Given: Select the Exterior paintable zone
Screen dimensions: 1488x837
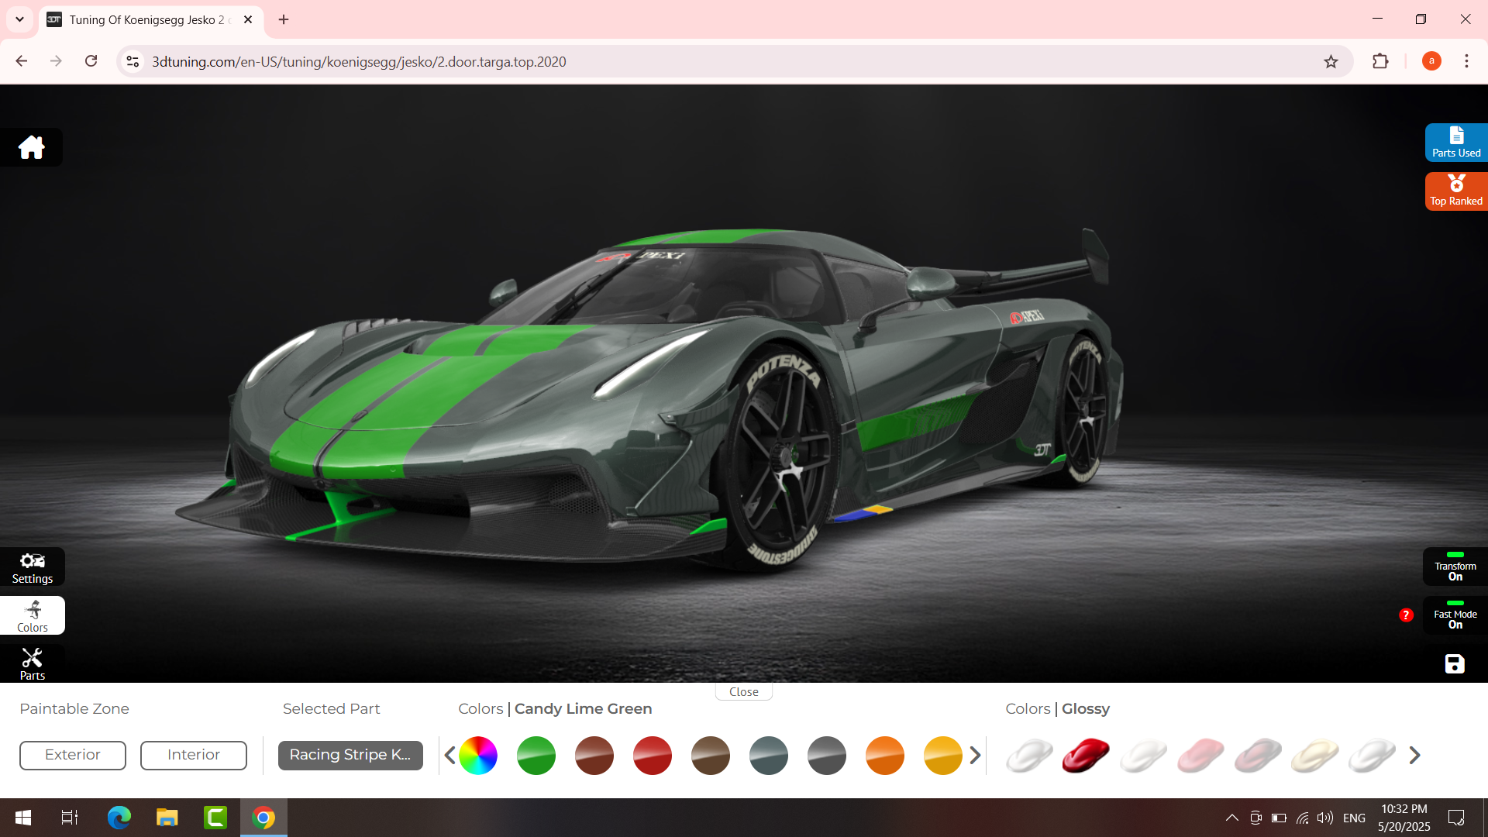Looking at the screenshot, I should pos(73,755).
